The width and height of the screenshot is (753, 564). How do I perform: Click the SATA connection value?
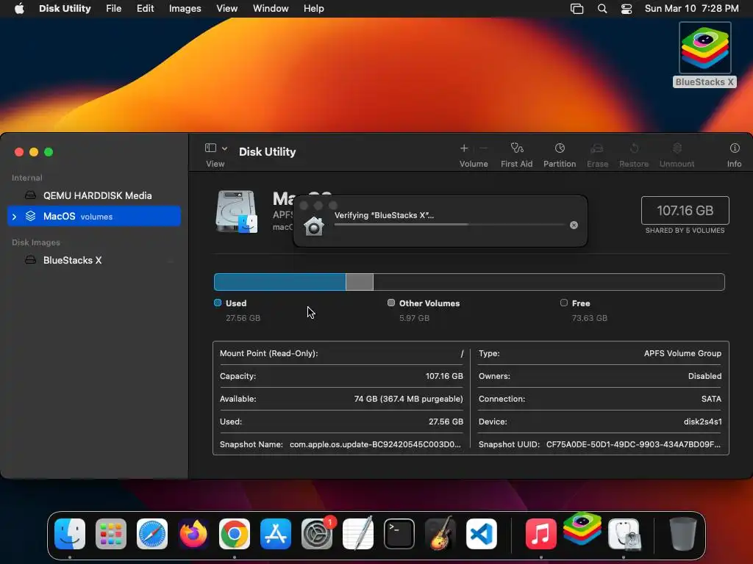pos(711,399)
